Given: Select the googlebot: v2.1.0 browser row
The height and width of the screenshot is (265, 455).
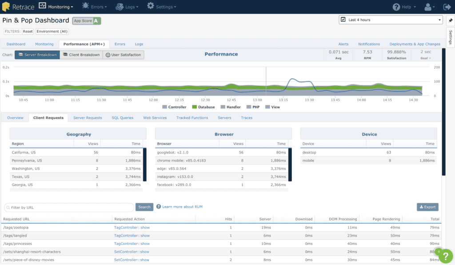Looking at the screenshot, I should point(221,152).
